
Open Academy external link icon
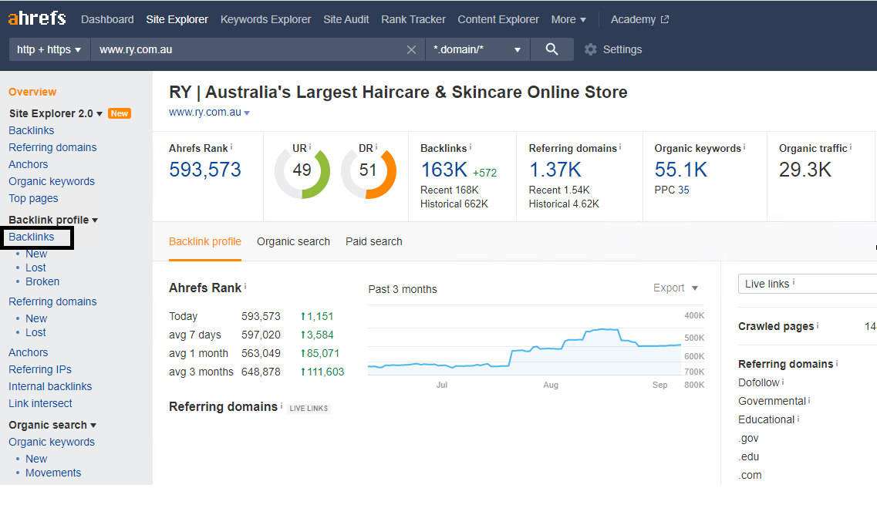tap(664, 19)
